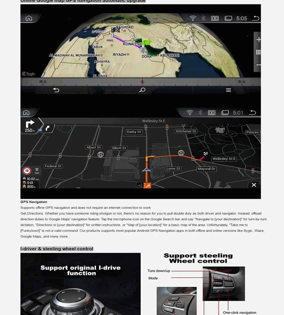The image size is (284, 315).
Task: Tap the checkered finish flag on Wellesley St E
Action: pos(206,154)
